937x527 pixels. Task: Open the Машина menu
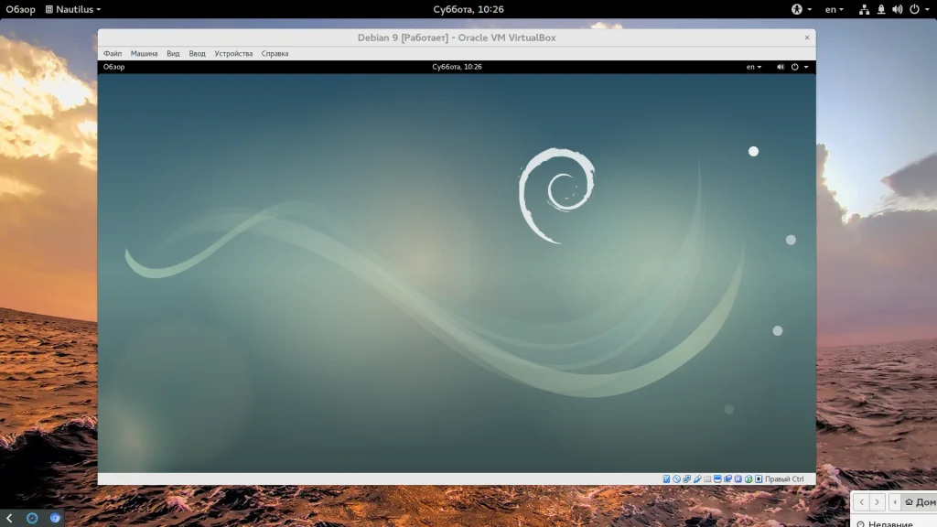[x=144, y=53]
